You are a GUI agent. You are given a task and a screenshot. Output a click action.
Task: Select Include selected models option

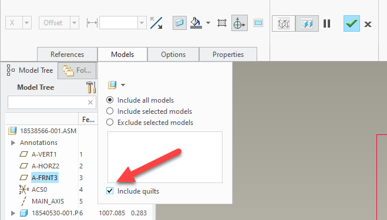coord(110,111)
